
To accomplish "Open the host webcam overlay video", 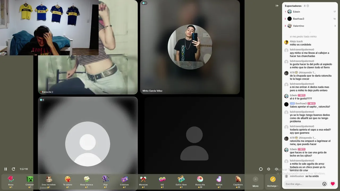I will 49,28.
